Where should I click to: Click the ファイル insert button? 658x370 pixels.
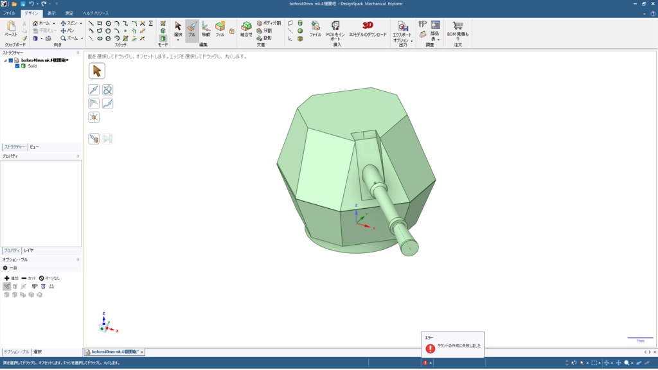tap(315, 30)
